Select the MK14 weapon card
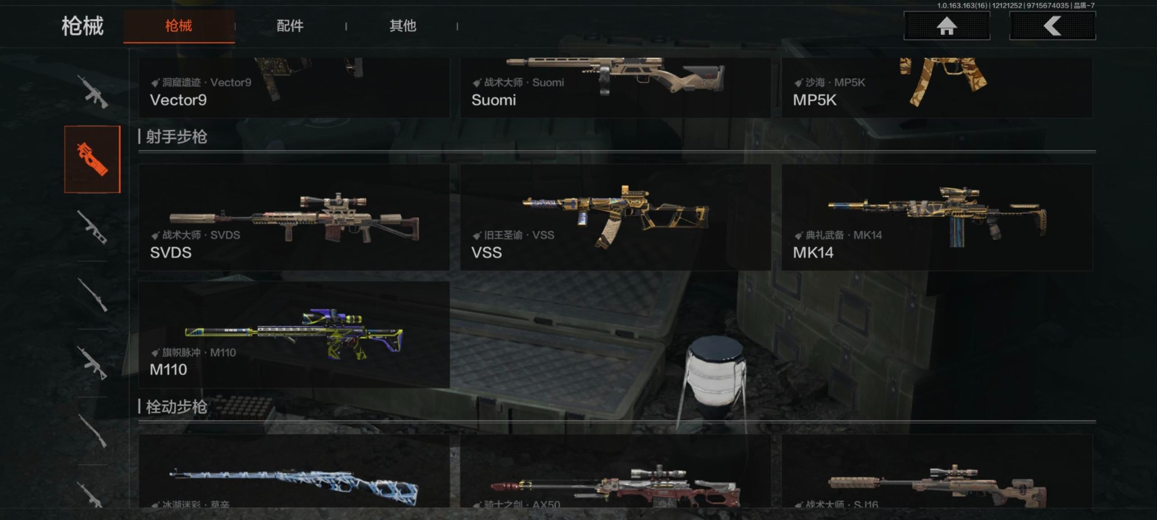The width and height of the screenshot is (1157, 520). pos(937,217)
